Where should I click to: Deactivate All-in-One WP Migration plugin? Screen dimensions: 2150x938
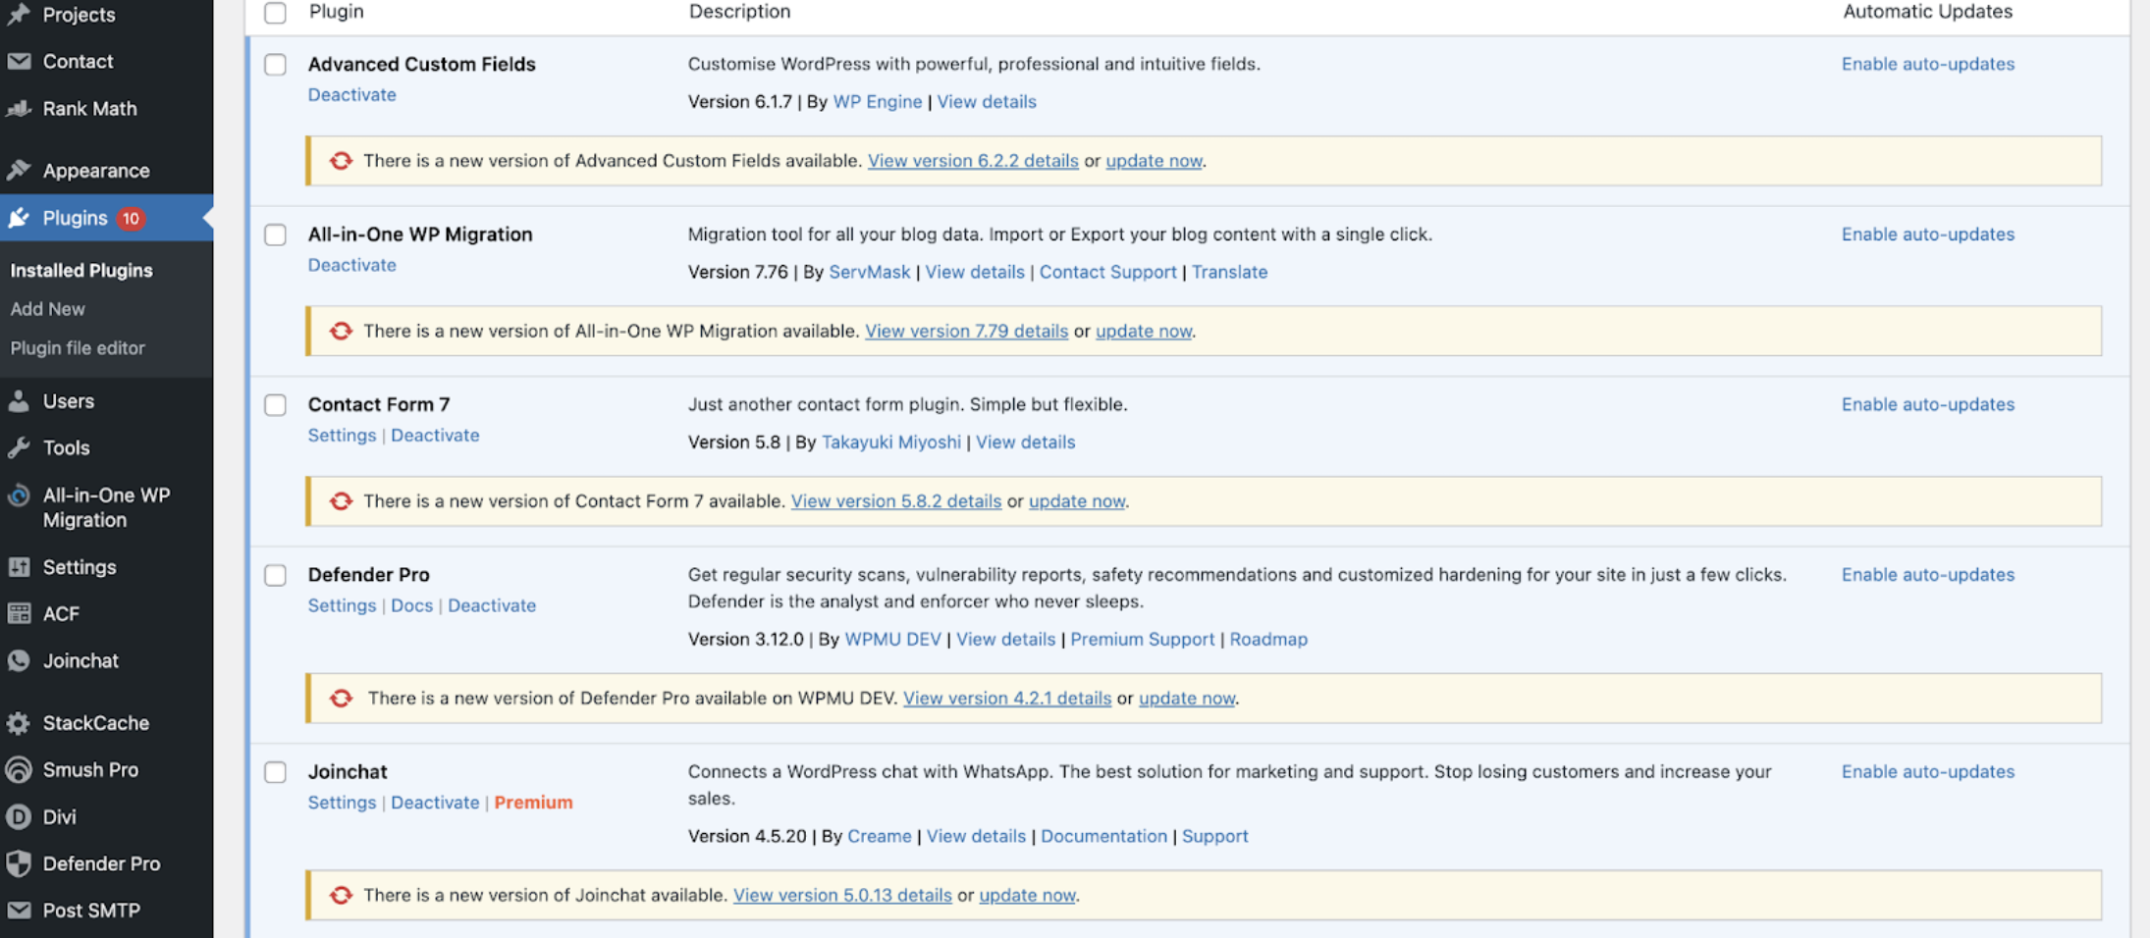tap(351, 265)
